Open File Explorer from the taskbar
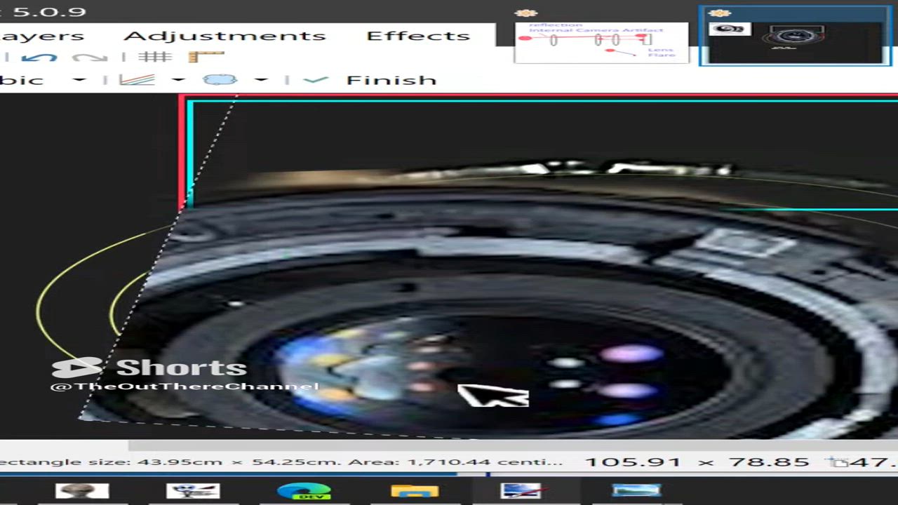 pos(414,492)
